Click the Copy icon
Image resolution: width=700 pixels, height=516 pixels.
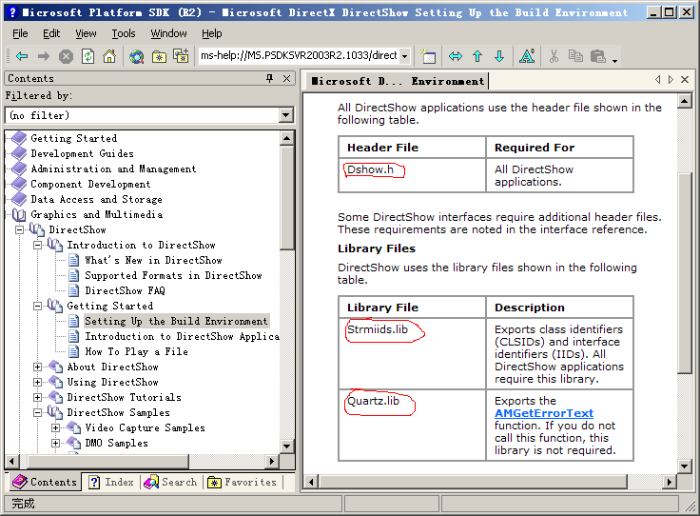[x=575, y=56]
